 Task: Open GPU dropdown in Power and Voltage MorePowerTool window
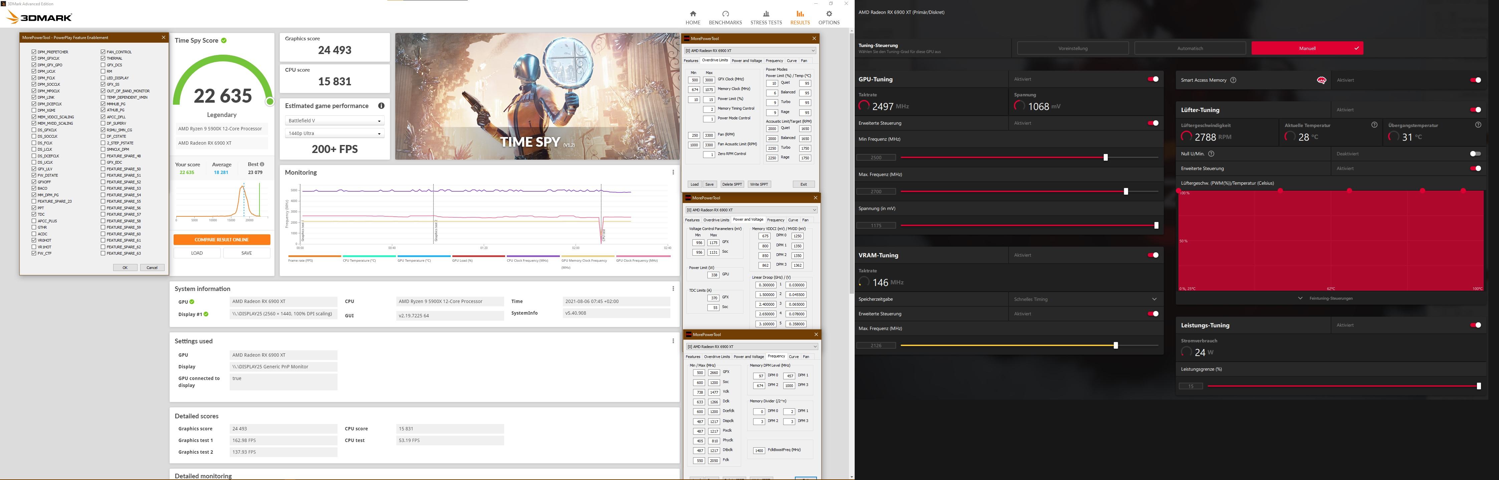tap(751, 210)
